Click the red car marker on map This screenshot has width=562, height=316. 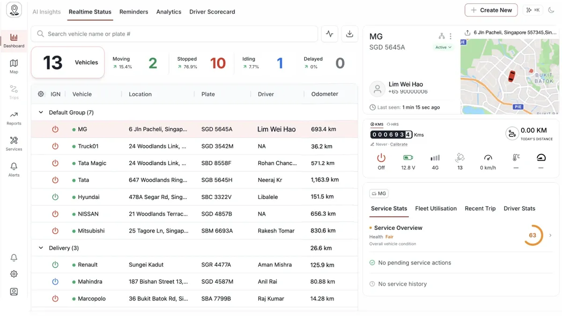[x=512, y=75]
